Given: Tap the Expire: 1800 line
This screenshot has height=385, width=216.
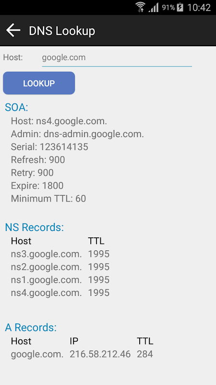Looking at the screenshot, I should click(x=37, y=186).
